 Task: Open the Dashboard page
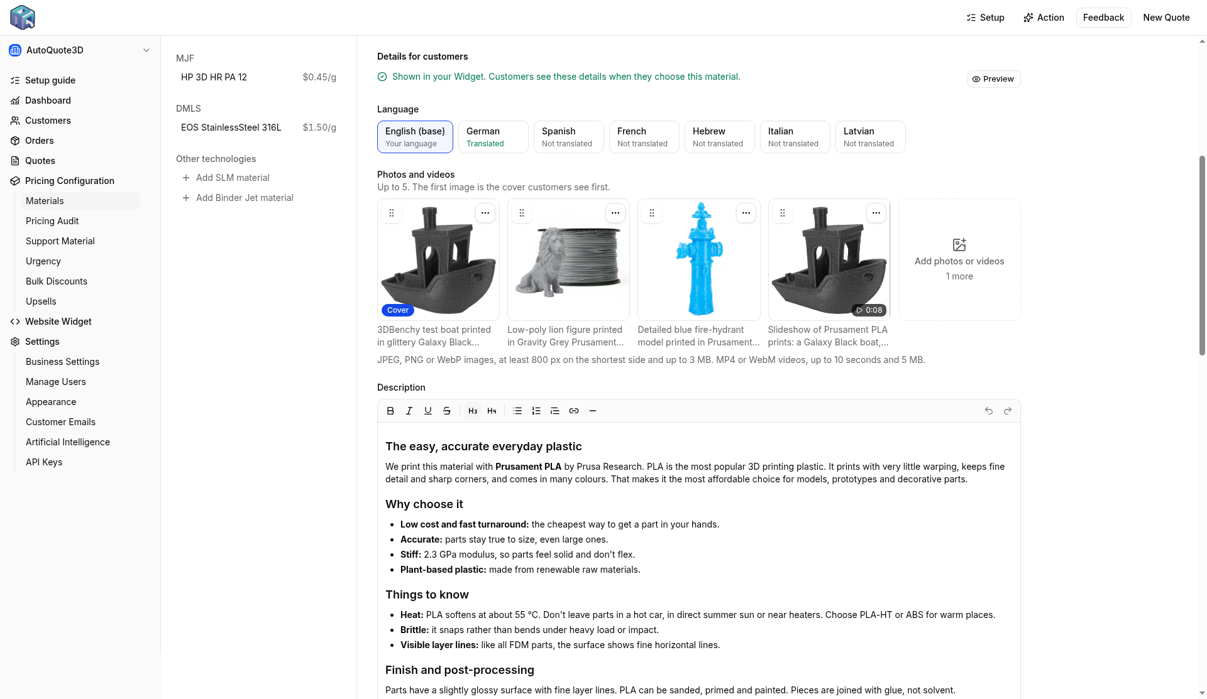click(x=48, y=100)
